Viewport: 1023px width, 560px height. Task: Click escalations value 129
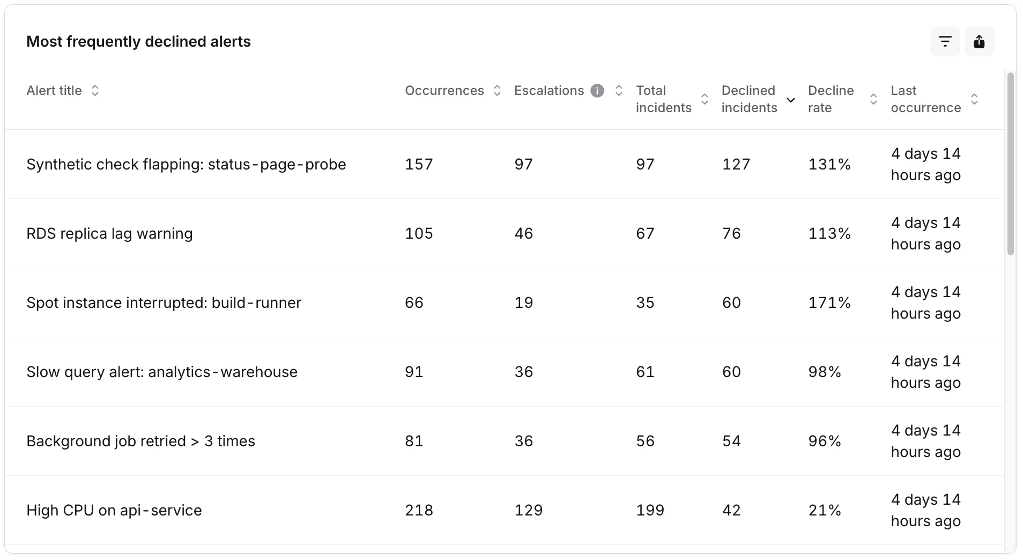[x=529, y=510]
